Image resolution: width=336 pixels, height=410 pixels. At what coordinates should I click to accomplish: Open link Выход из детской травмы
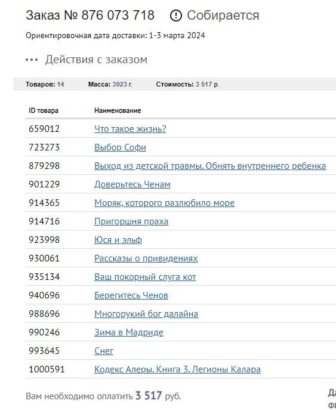click(210, 166)
